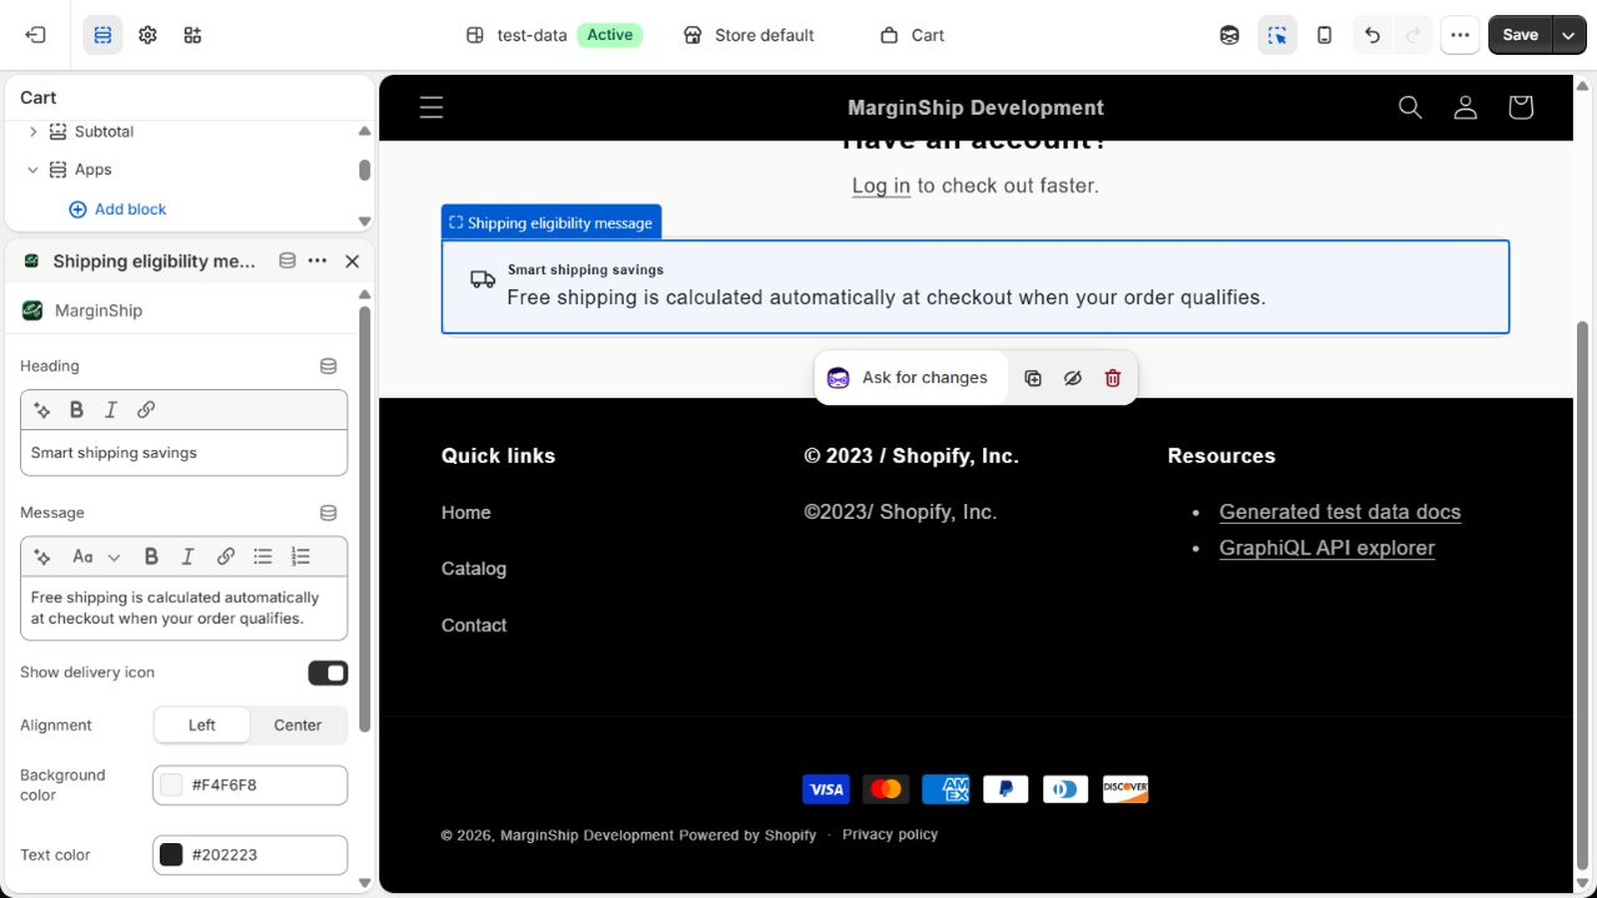
Task: Delete the selected block via trash icon
Action: [x=1113, y=378]
